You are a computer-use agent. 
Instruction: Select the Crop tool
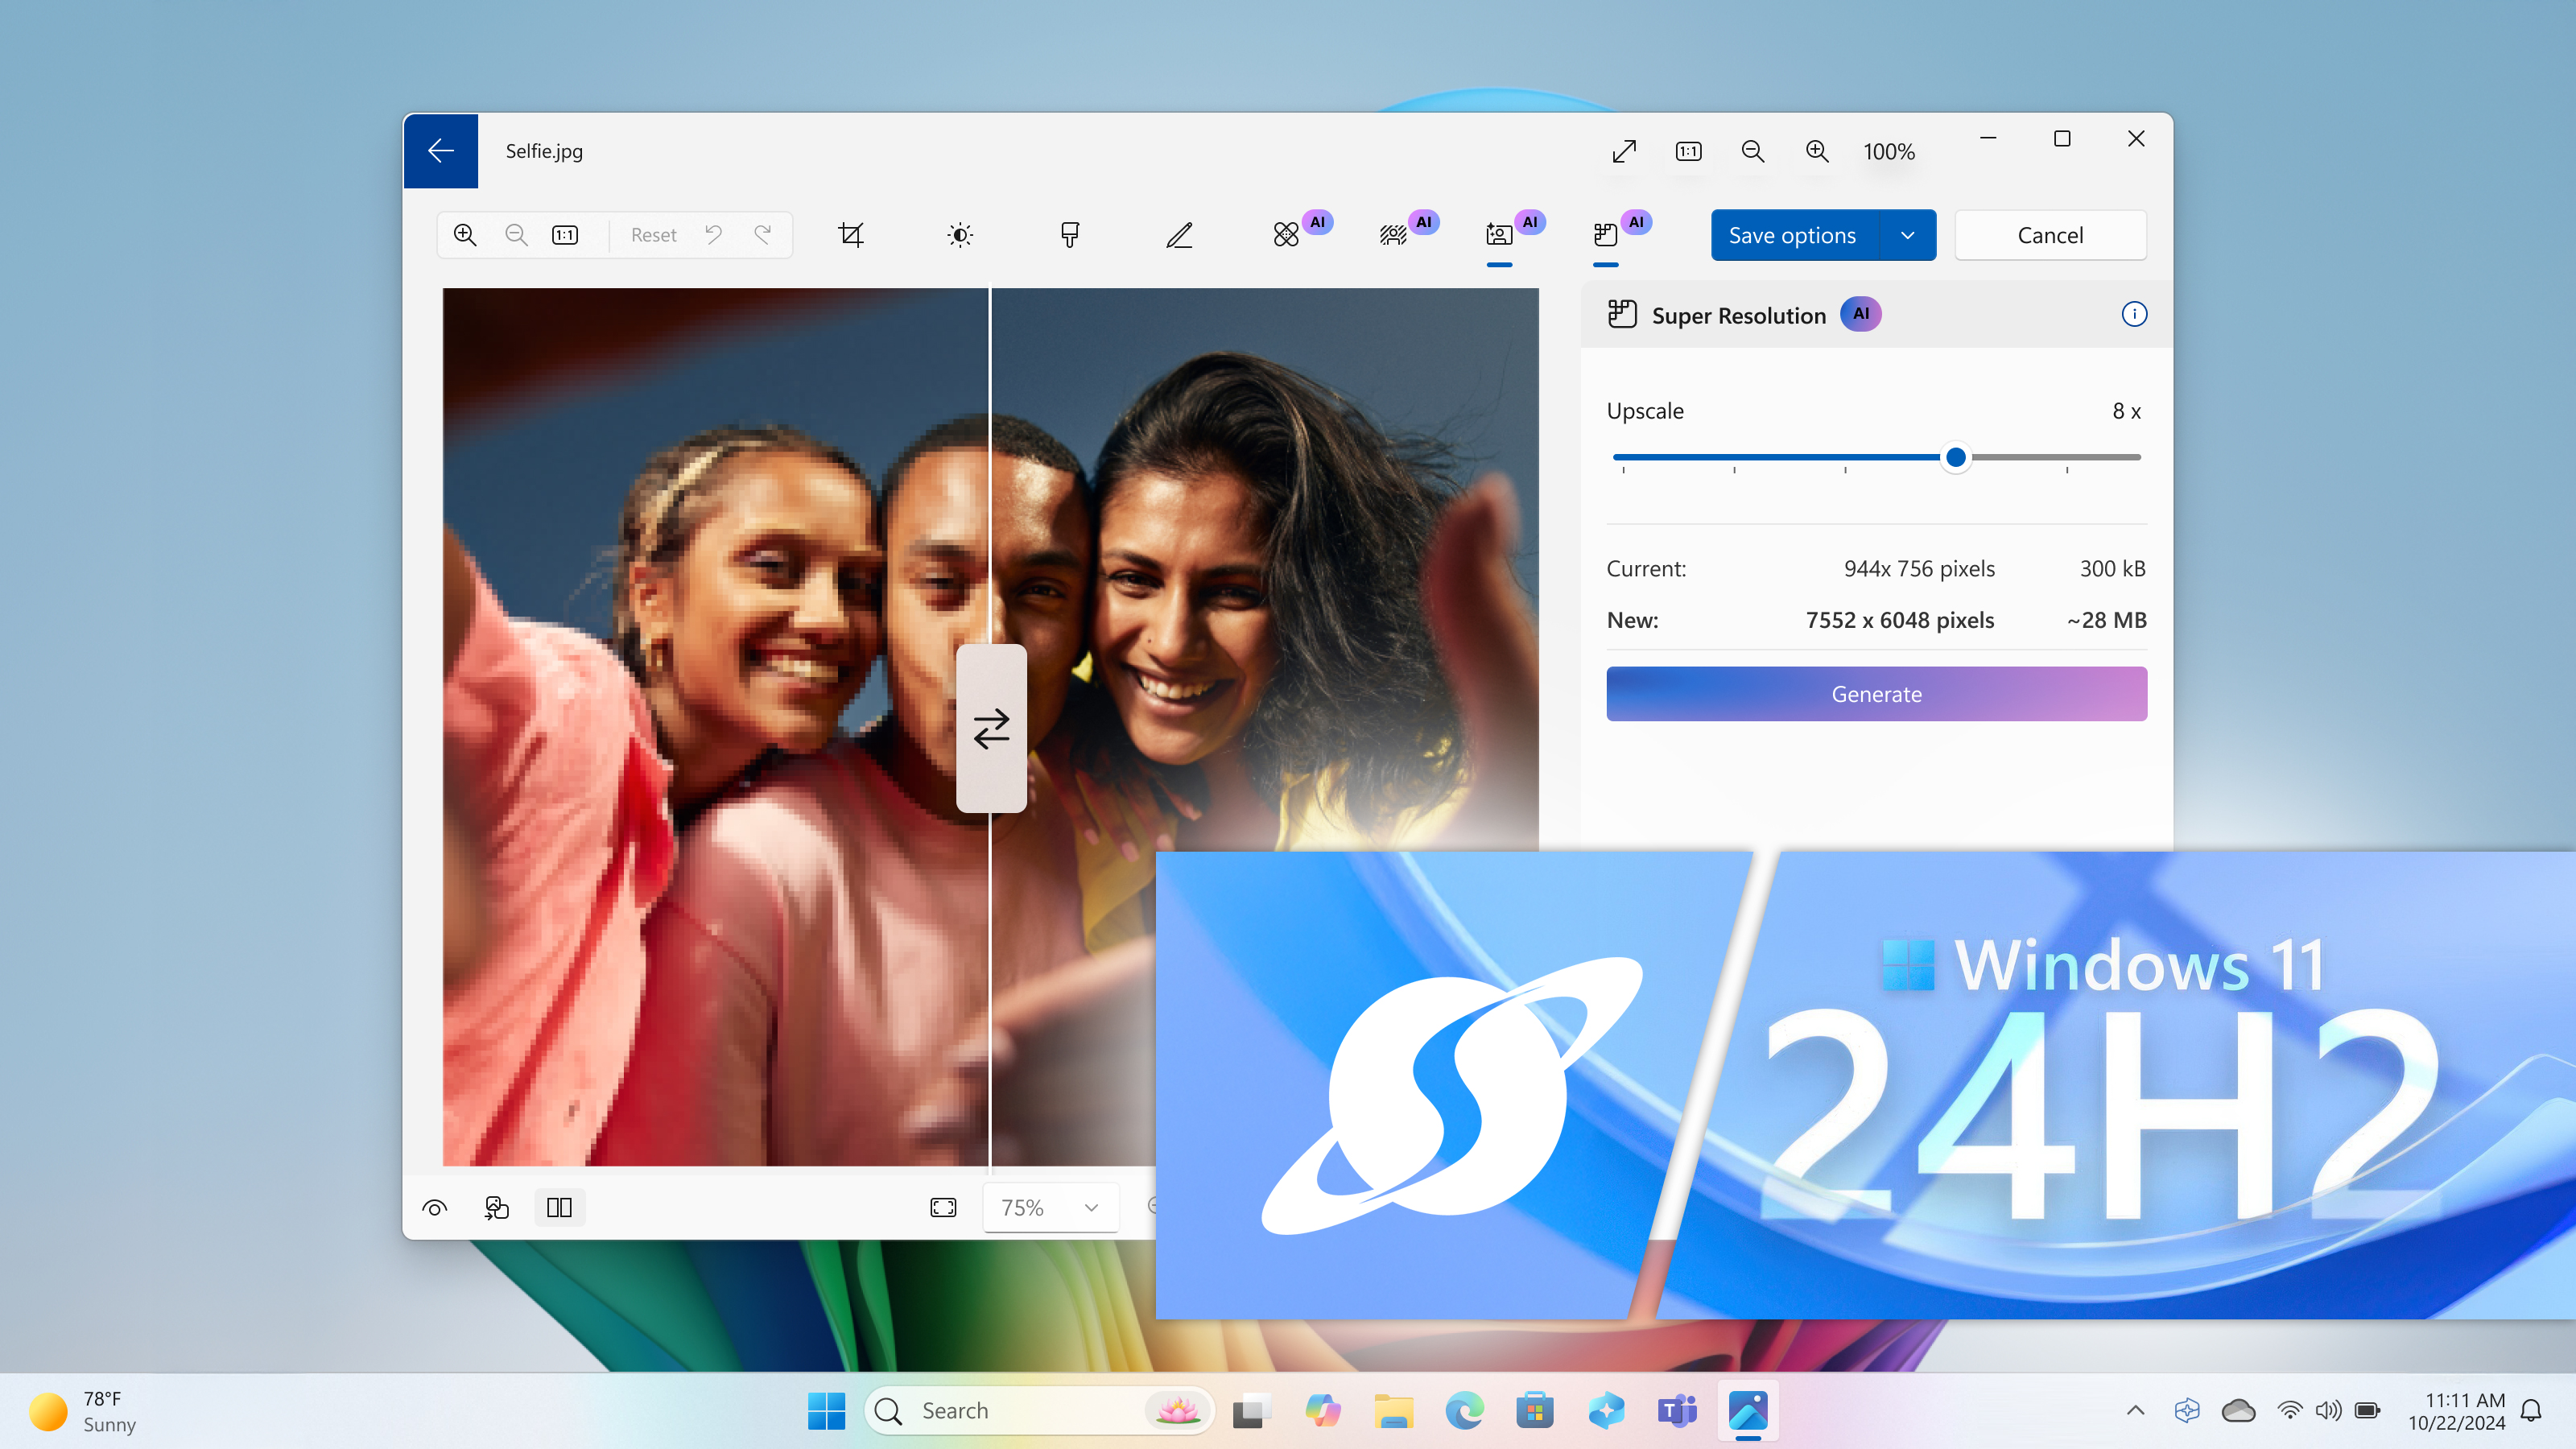[851, 235]
